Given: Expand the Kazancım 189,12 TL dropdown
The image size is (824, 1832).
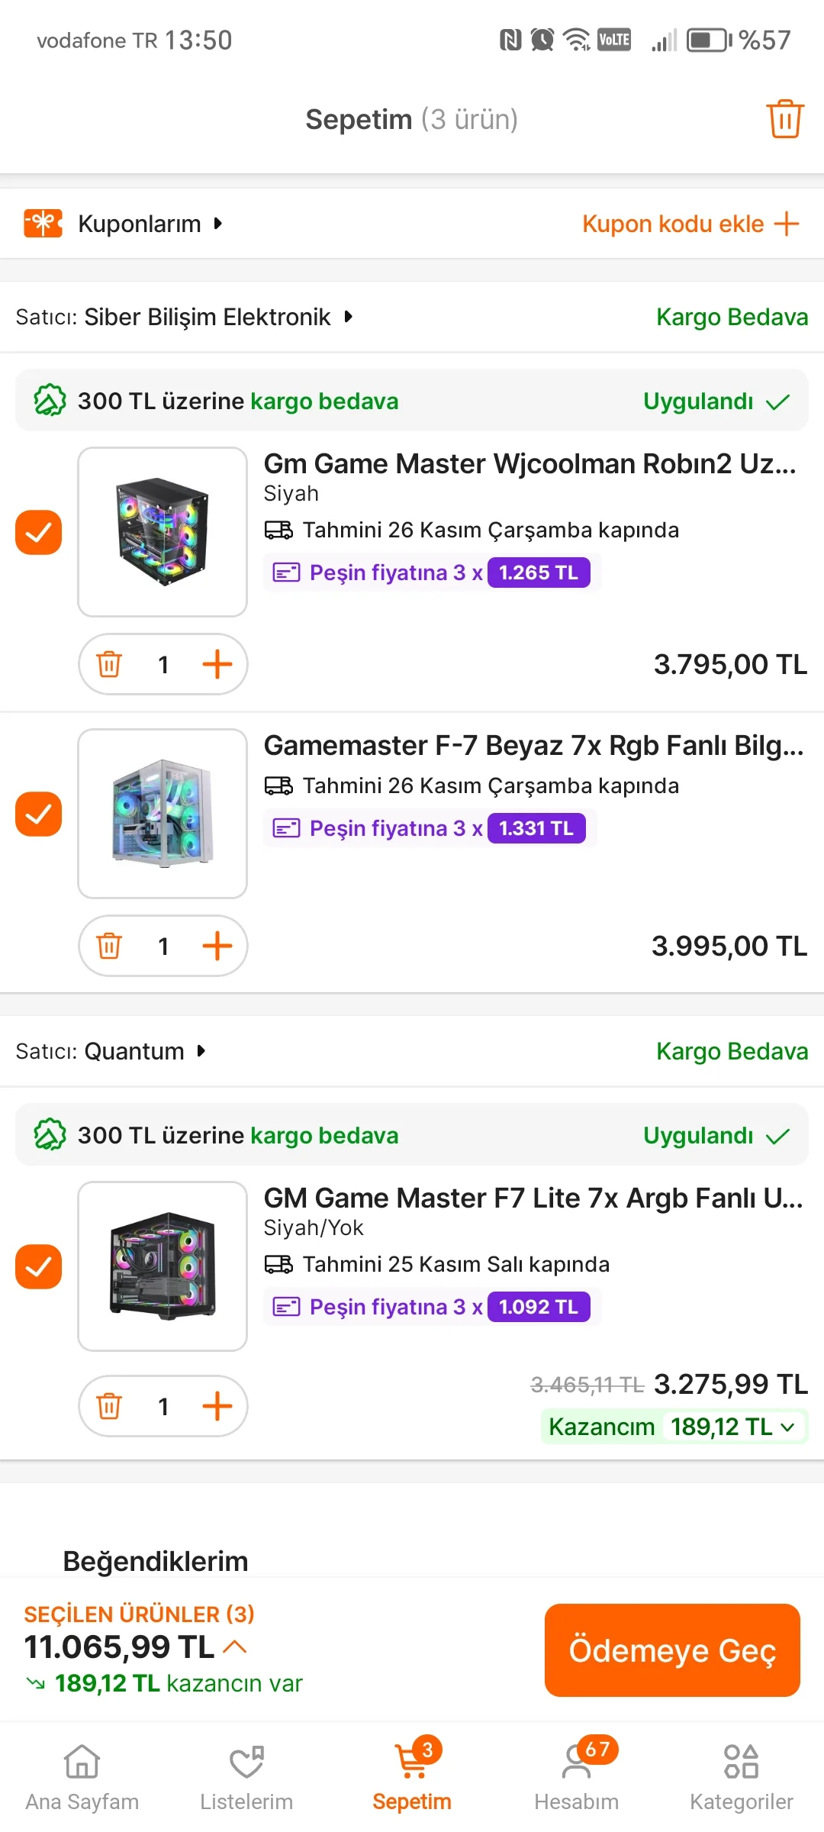Looking at the screenshot, I should point(788,1427).
